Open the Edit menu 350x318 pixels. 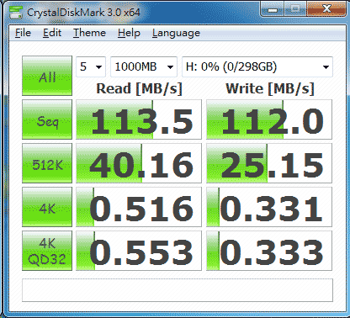(52, 33)
